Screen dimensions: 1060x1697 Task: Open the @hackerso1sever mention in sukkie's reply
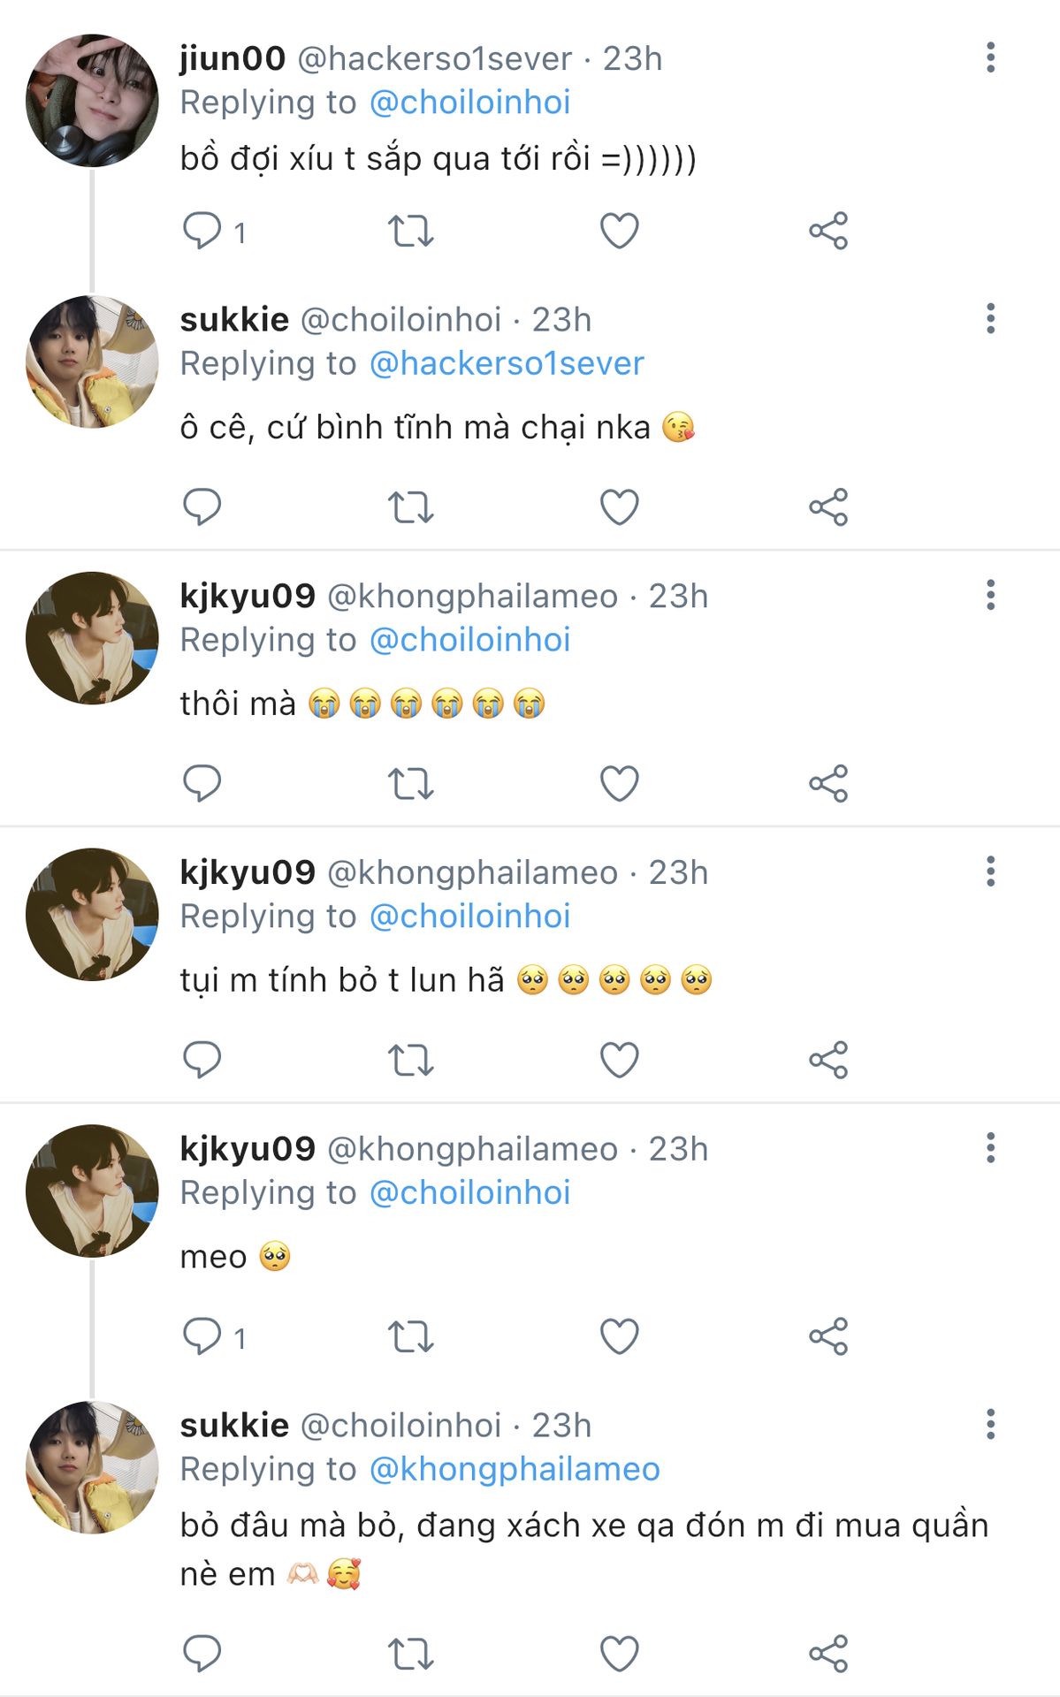(507, 364)
